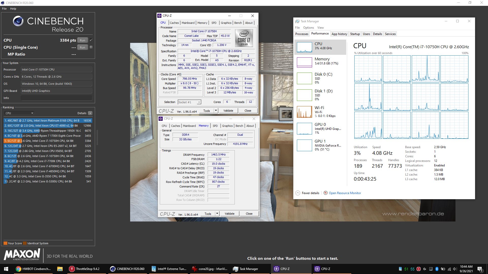Screen dimensions: 488x274
Task: Open SPD tab in lower CPU-Z window
Action: click(215, 126)
